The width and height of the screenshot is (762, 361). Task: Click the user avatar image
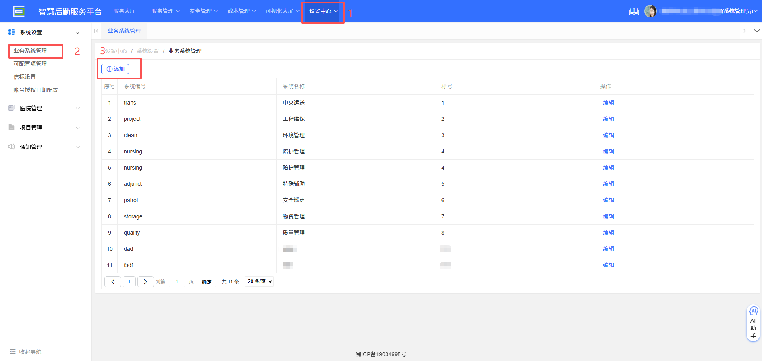point(651,11)
